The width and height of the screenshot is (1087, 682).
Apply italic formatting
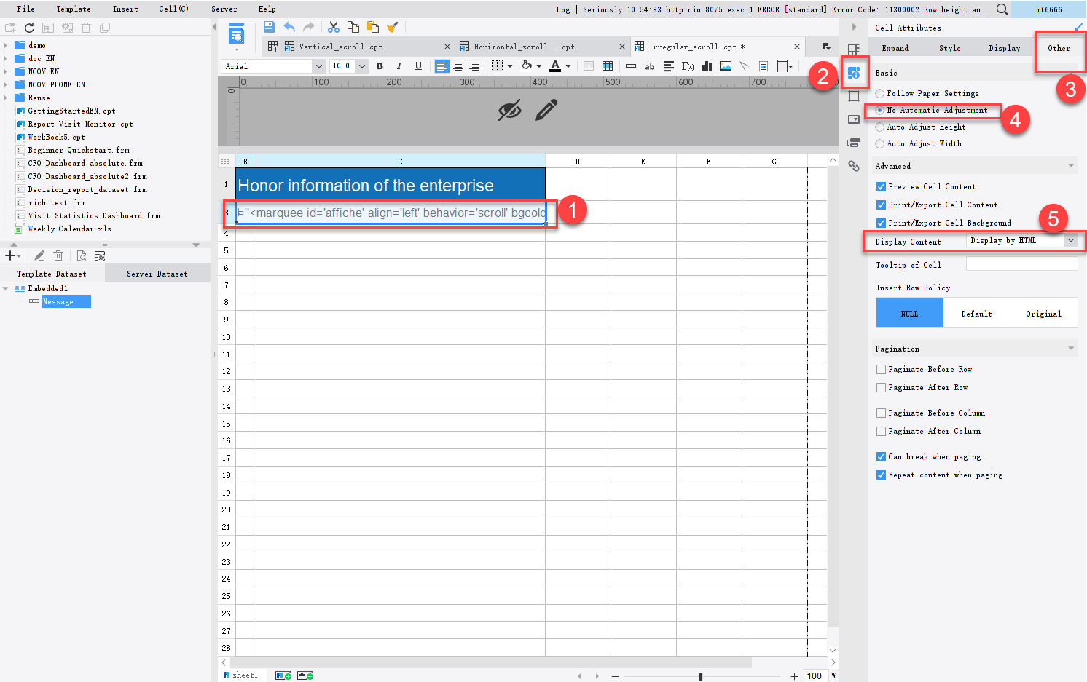(399, 66)
